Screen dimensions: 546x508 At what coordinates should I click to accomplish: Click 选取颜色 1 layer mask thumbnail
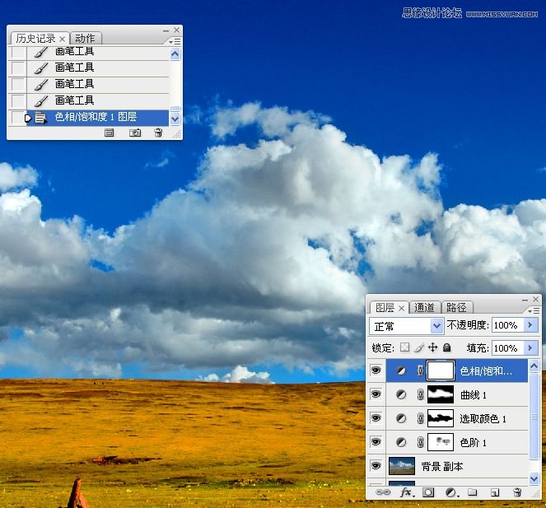(x=441, y=418)
